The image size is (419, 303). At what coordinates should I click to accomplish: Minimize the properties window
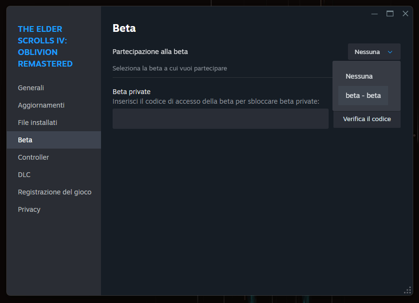375,14
